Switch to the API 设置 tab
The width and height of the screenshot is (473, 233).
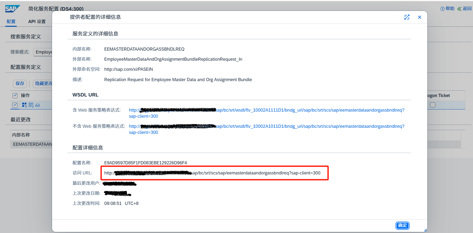[x=37, y=21]
